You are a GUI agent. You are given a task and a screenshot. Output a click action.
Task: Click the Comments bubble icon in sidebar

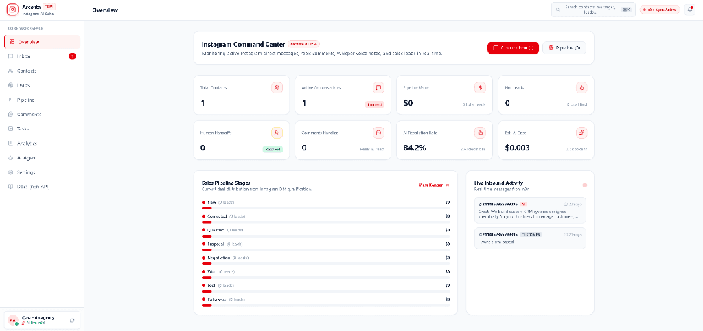click(11, 115)
